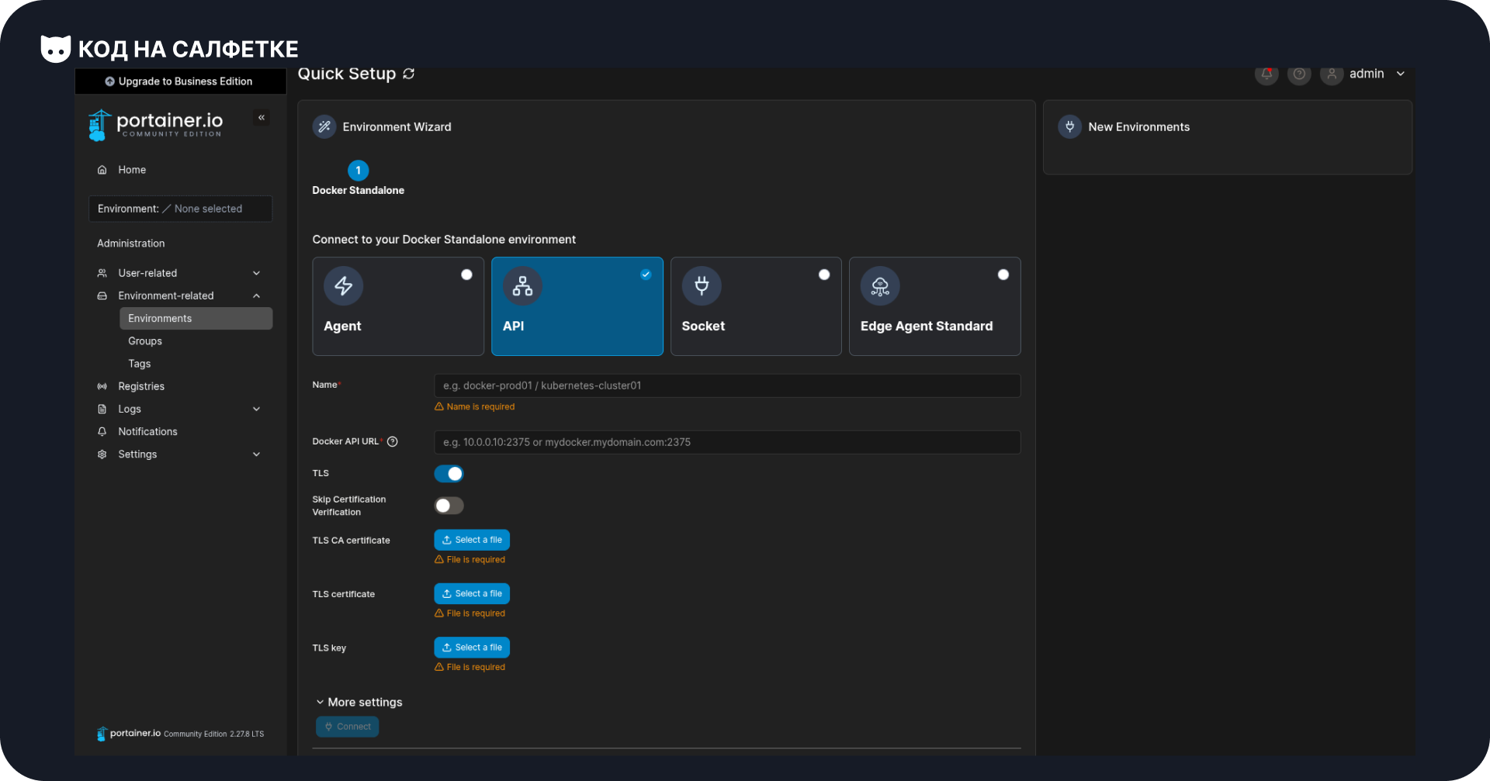The height and width of the screenshot is (781, 1490).
Task: Select the Edge Agent Standard radio button
Action: [x=1003, y=275]
